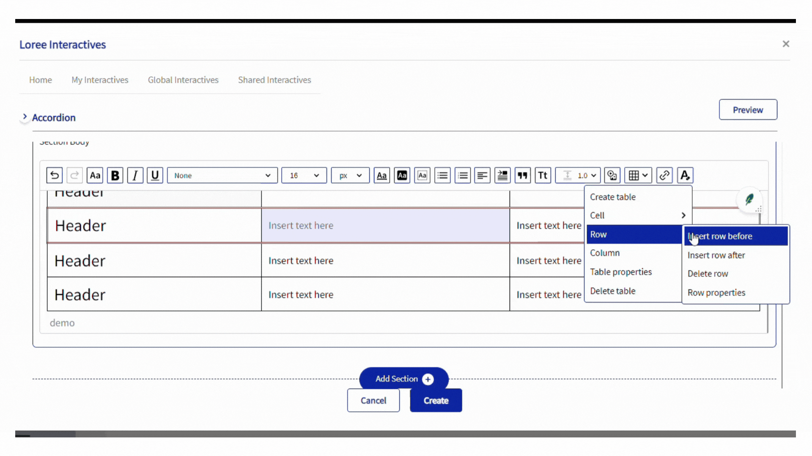Open the Cell submenu

pyautogui.click(x=638, y=215)
